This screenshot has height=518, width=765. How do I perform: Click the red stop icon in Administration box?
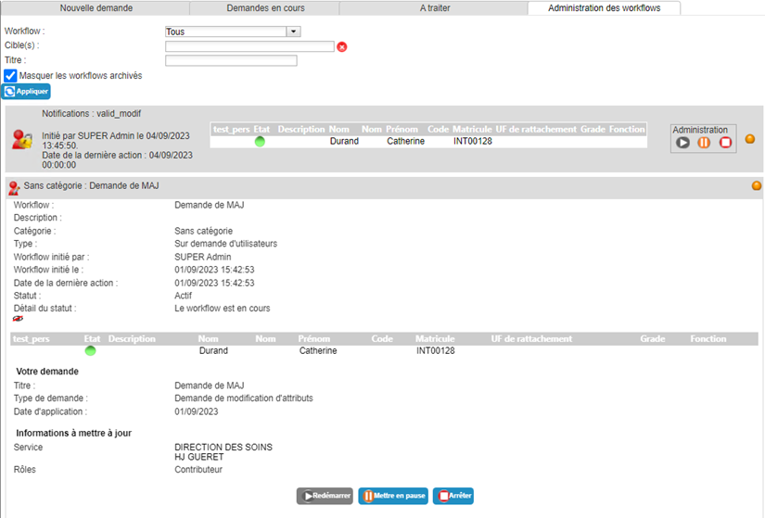(725, 143)
